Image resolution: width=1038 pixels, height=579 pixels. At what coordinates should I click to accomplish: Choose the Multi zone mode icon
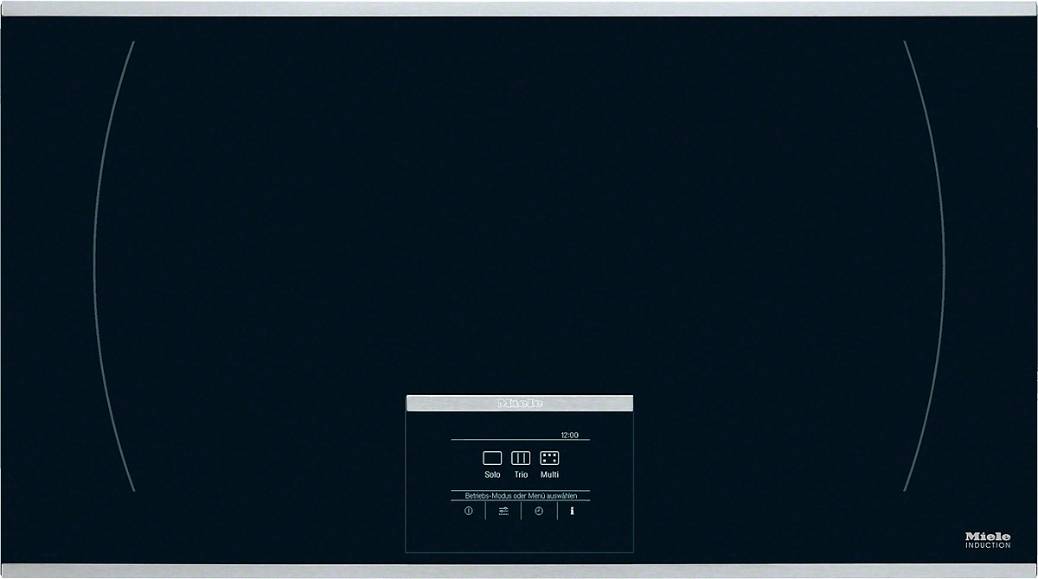549,458
